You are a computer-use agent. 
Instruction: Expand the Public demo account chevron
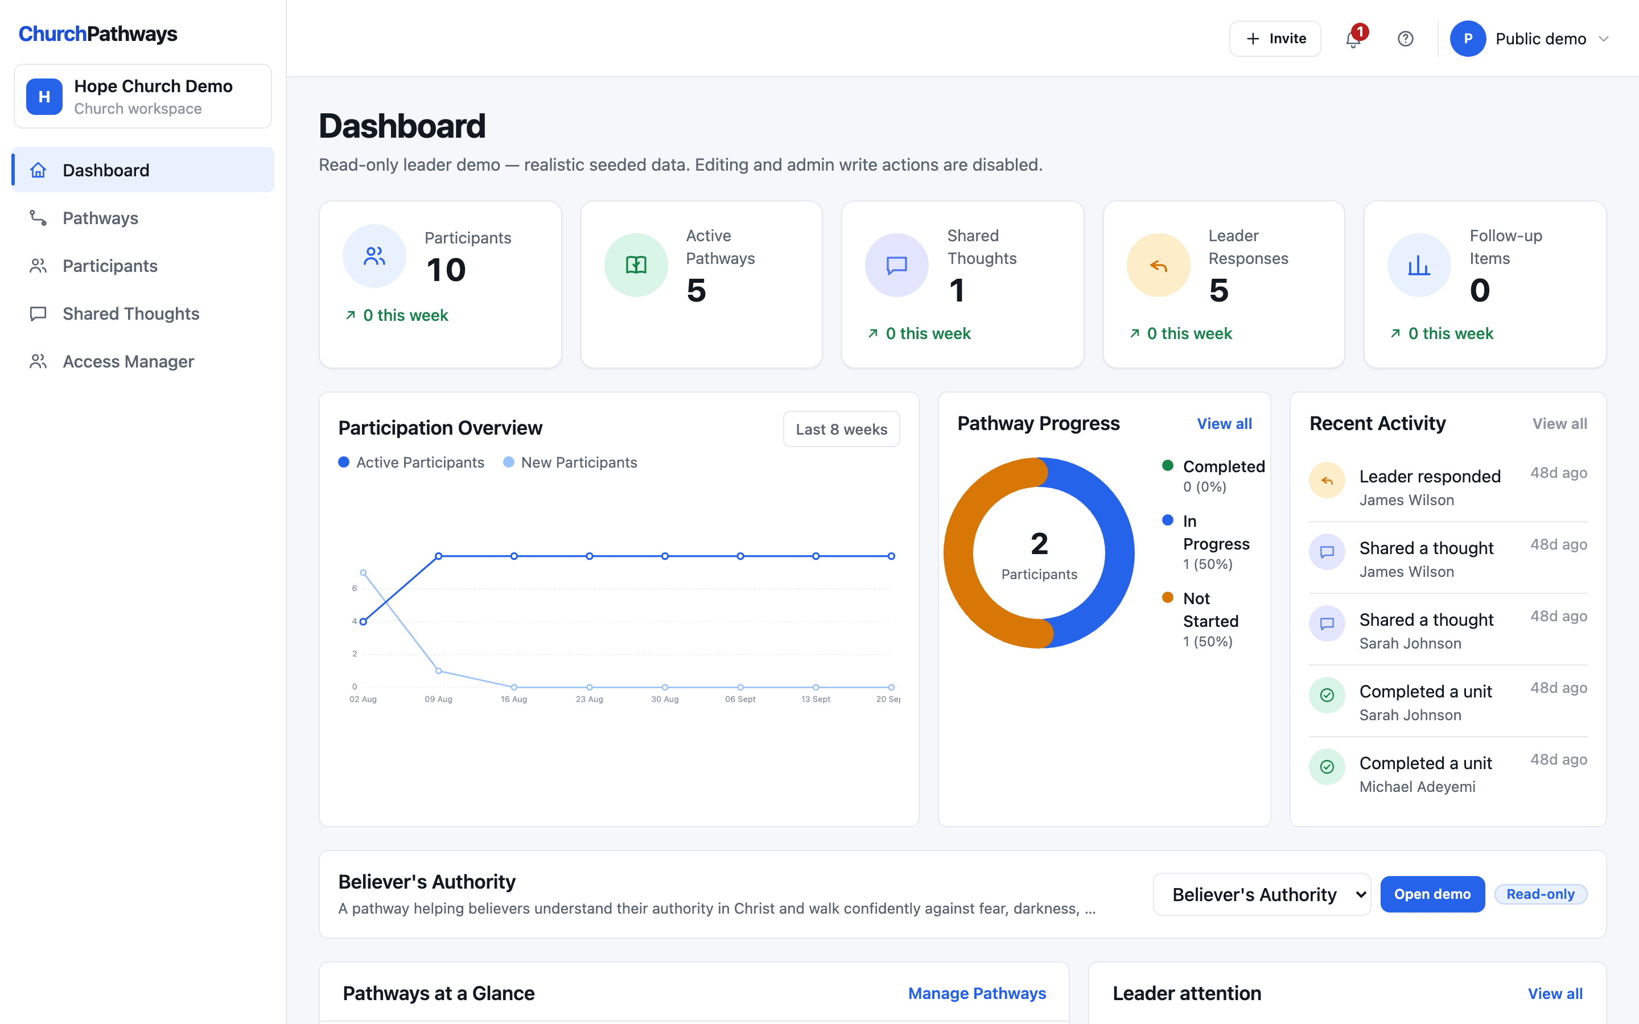[1603, 39]
